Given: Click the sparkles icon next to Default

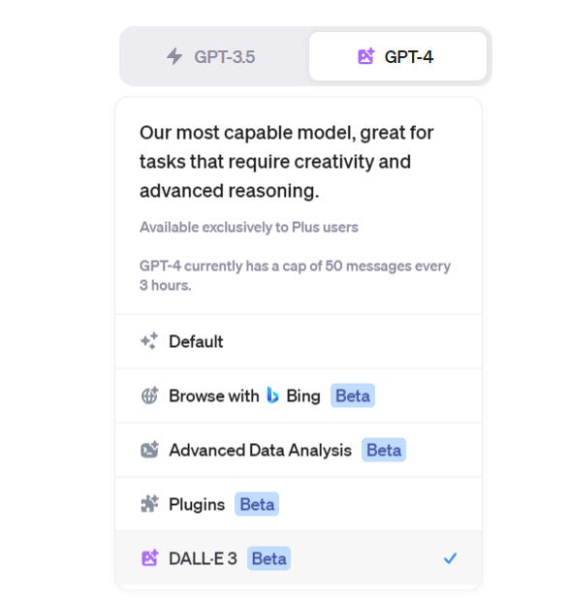Looking at the screenshot, I should [149, 340].
